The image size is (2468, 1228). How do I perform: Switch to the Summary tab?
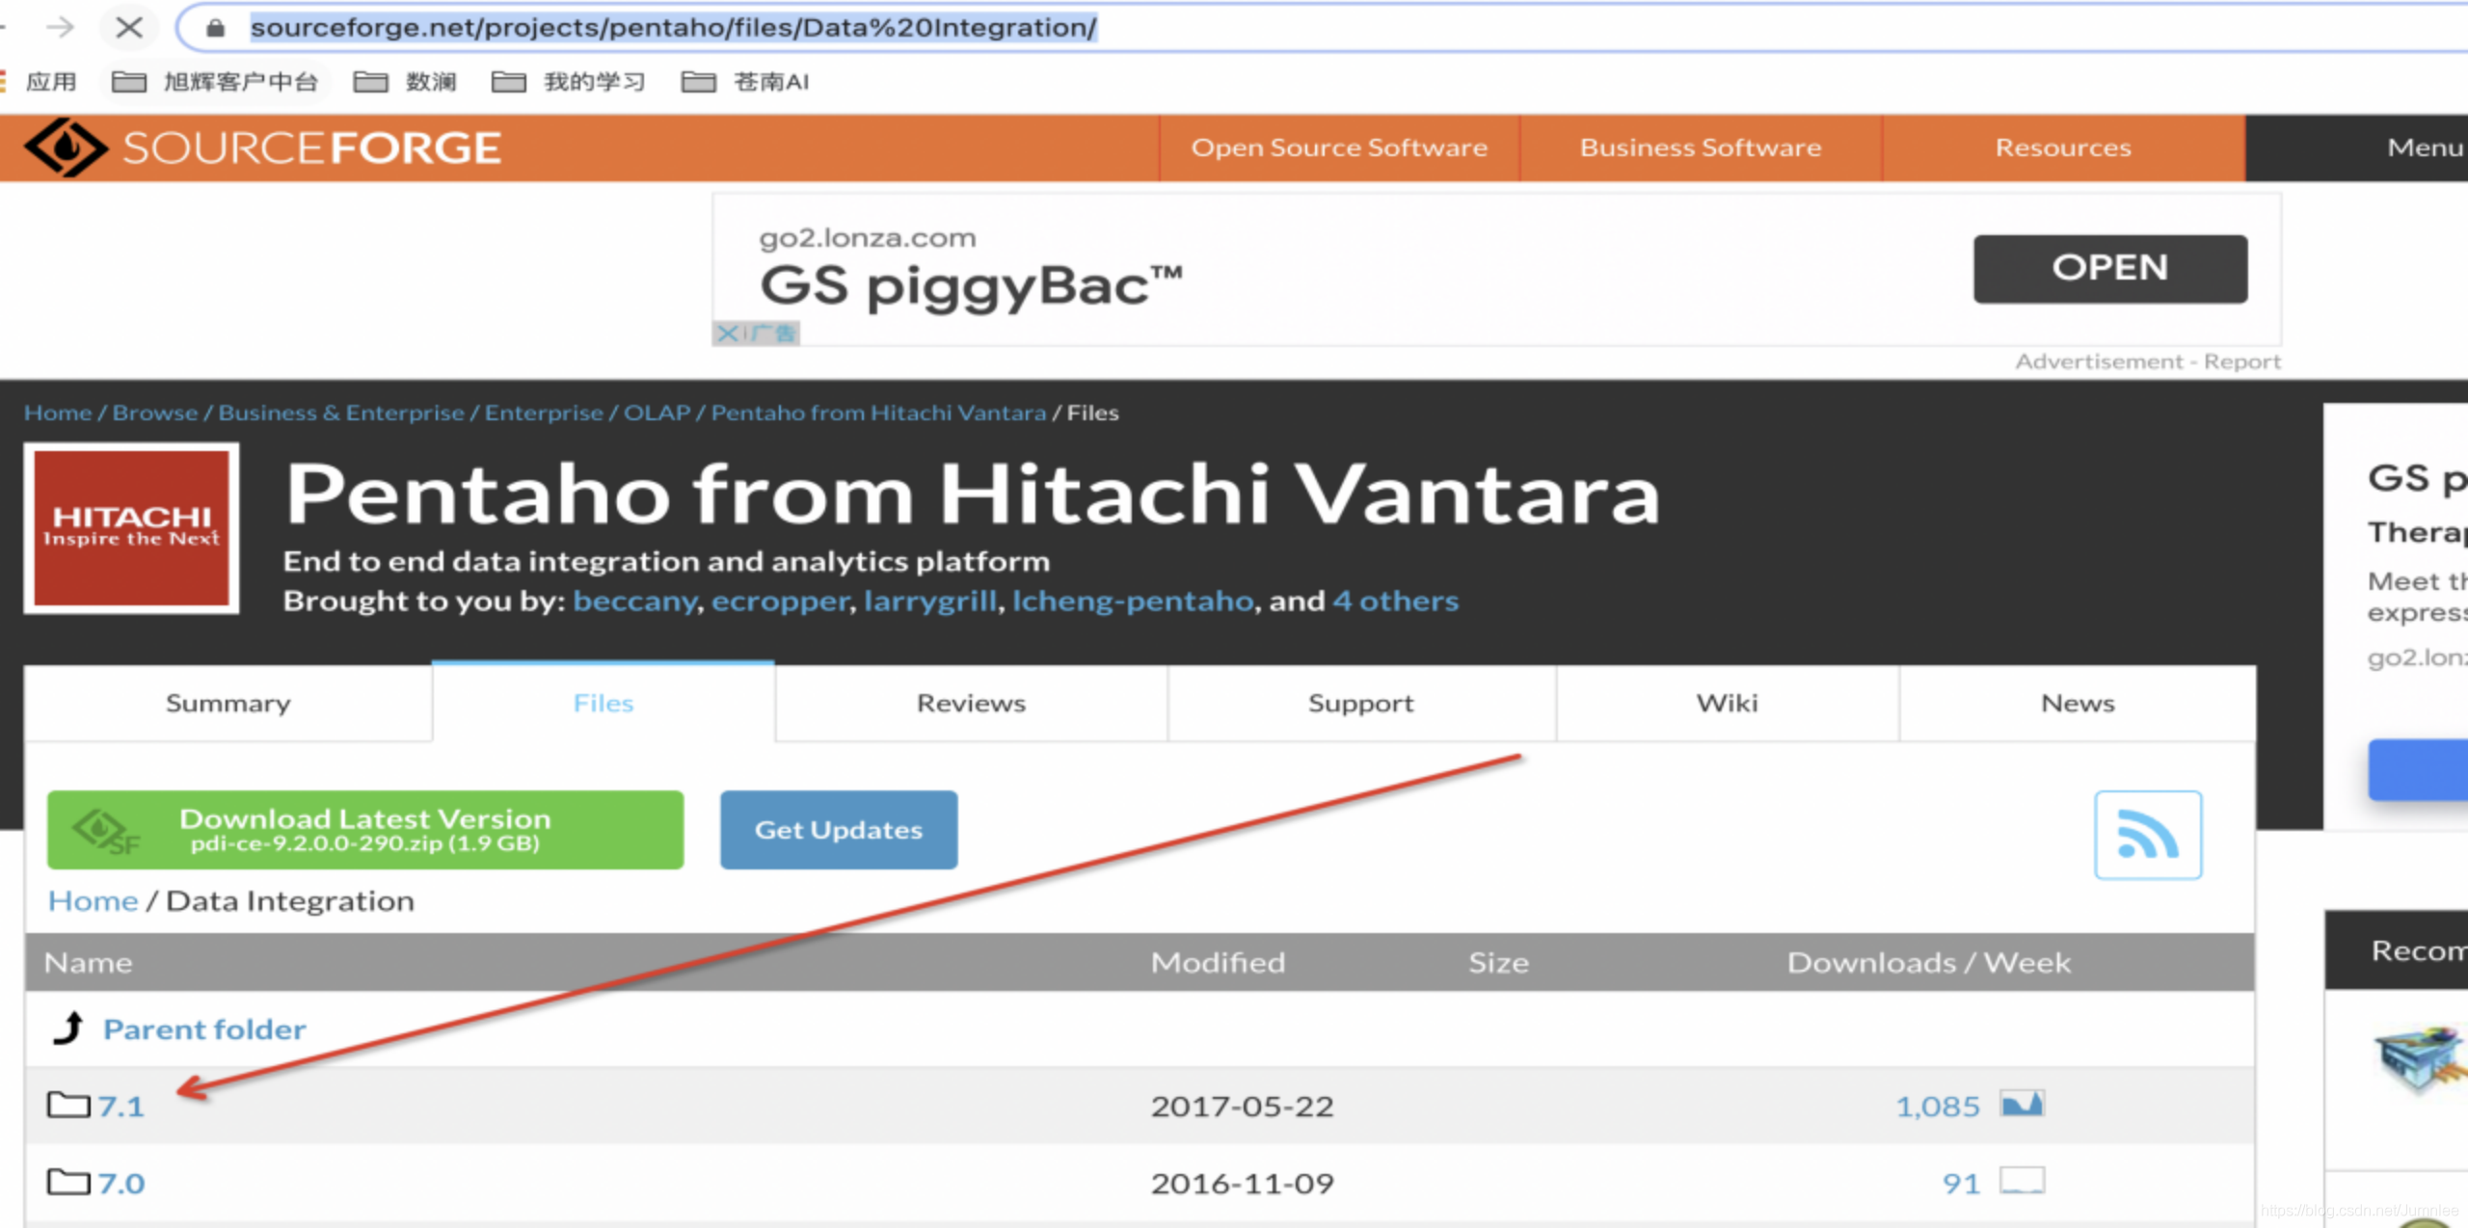click(x=228, y=703)
